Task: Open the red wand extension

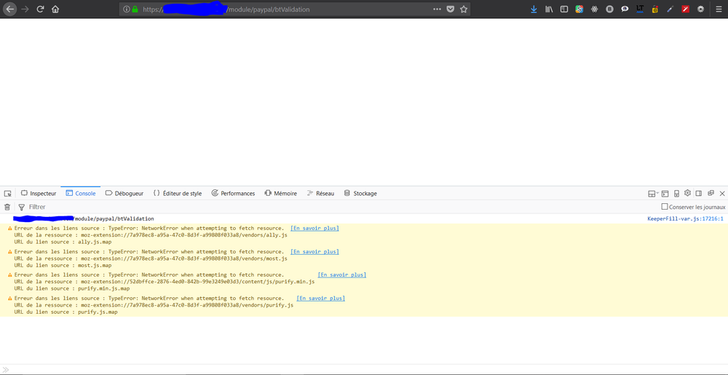Action: pyautogui.click(x=685, y=9)
